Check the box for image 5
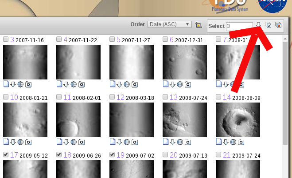 [112, 39]
